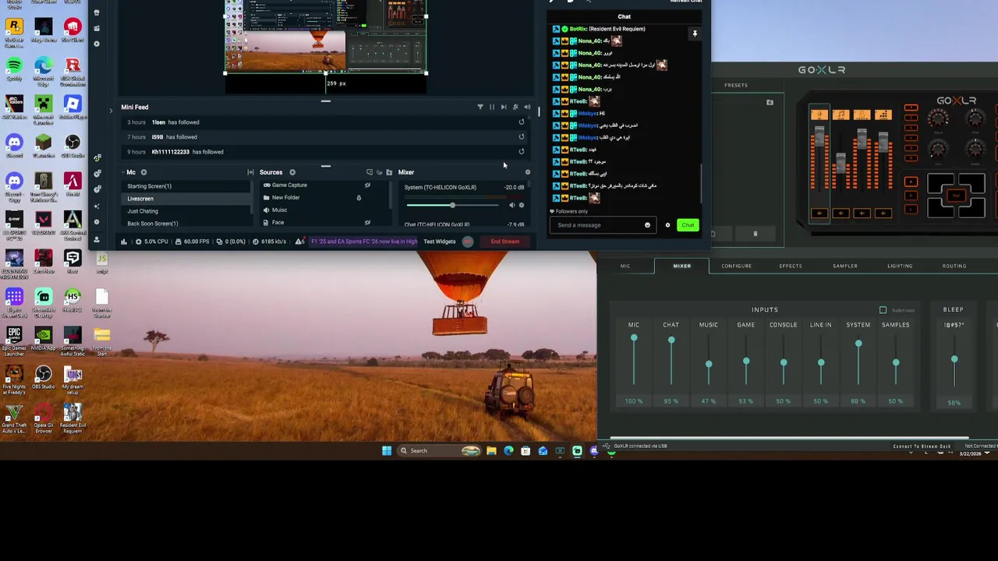
Task: Mute alerts icon in Mini Feed header
Action: tap(515, 107)
